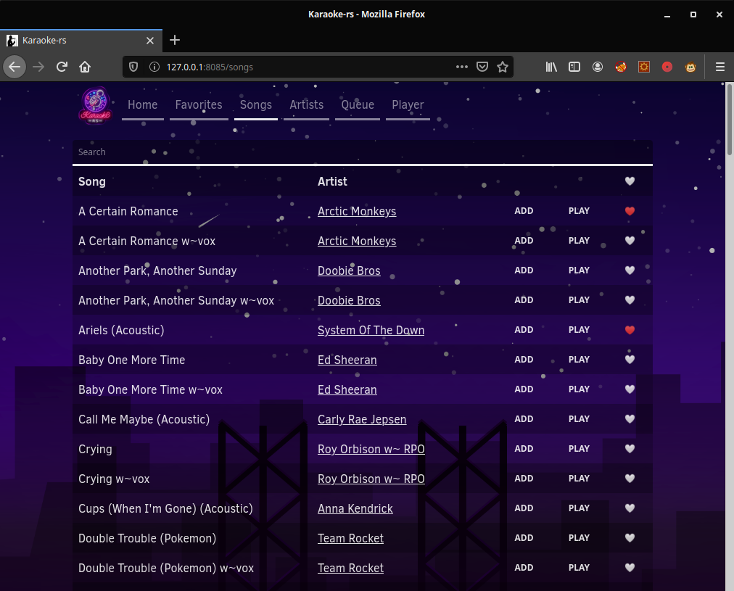Bookmark this page with star
Viewport: 734px width, 591px height.
tap(503, 67)
